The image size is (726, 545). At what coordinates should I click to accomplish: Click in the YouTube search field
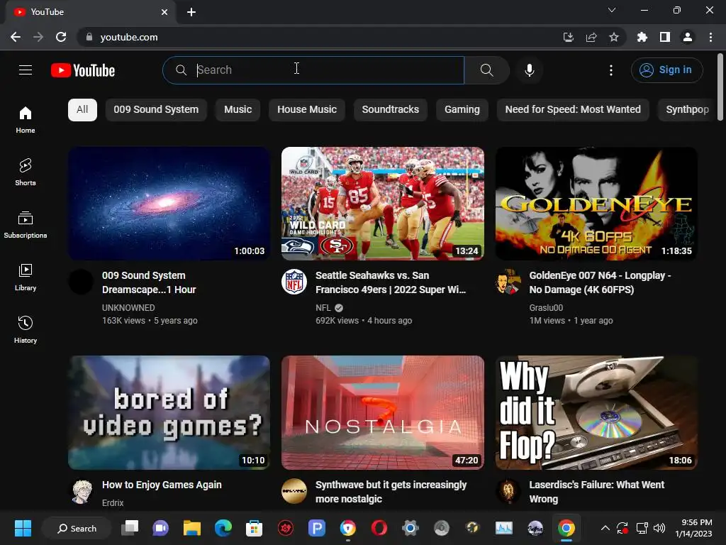coord(313,70)
